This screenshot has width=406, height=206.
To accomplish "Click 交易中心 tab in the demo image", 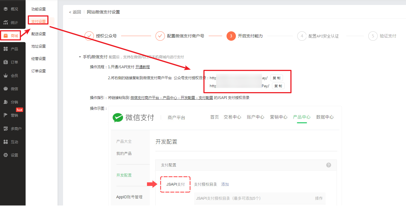I will (x=232, y=117).
